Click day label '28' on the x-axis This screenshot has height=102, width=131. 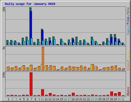point(111,99)
